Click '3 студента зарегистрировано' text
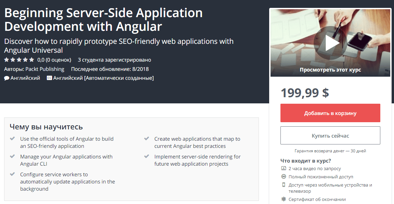The height and width of the screenshot is (204, 394). pyautogui.click(x=114, y=60)
